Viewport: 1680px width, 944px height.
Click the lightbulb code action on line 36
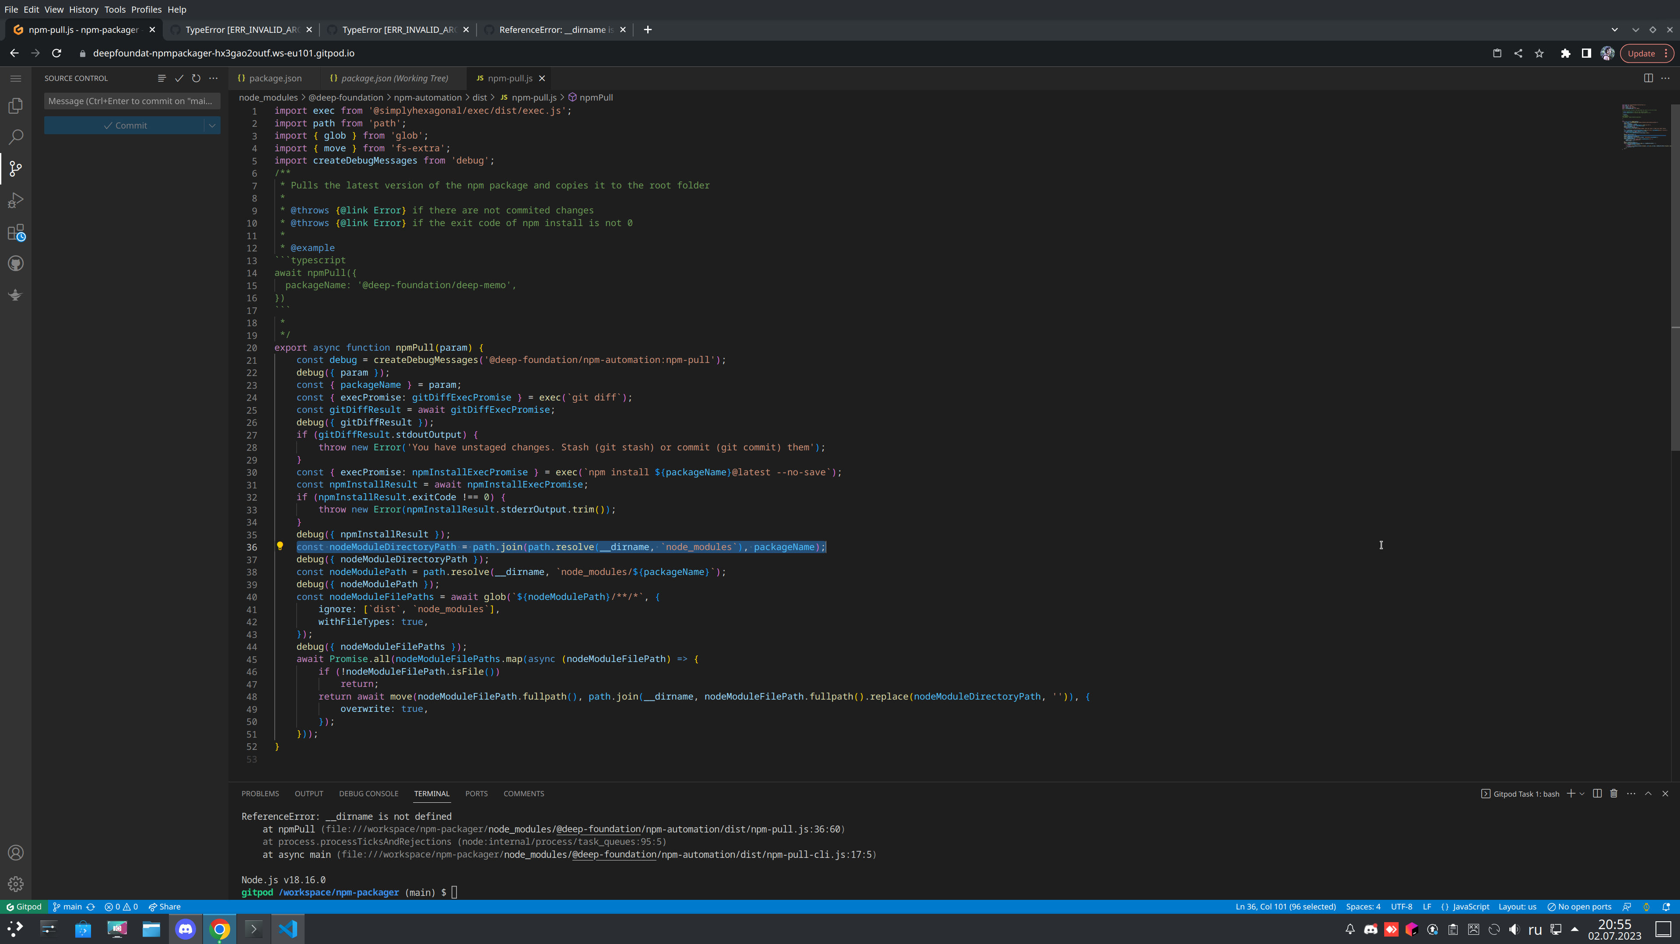point(280,546)
